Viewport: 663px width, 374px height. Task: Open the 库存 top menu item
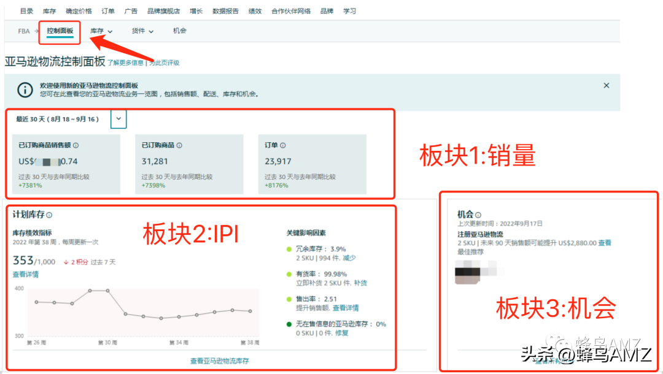click(50, 11)
